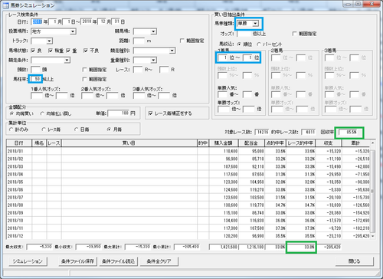Click the シミュレーション button
The image size is (383, 279).
[28, 261]
